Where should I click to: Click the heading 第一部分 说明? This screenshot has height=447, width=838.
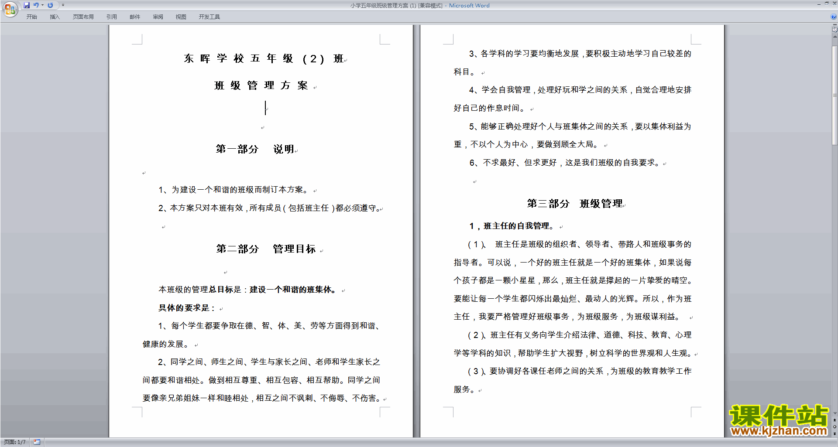[x=255, y=149]
